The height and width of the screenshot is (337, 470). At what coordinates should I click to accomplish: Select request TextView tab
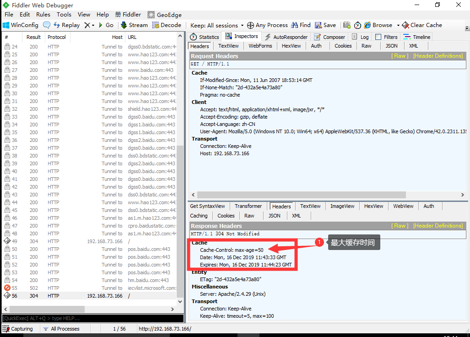point(228,46)
